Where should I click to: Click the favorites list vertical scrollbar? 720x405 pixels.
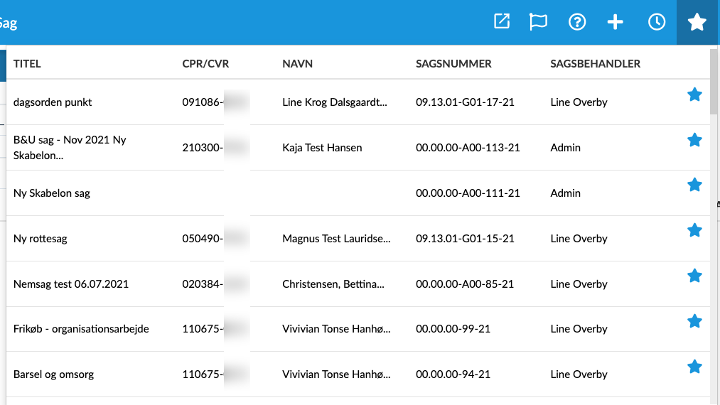[714, 85]
